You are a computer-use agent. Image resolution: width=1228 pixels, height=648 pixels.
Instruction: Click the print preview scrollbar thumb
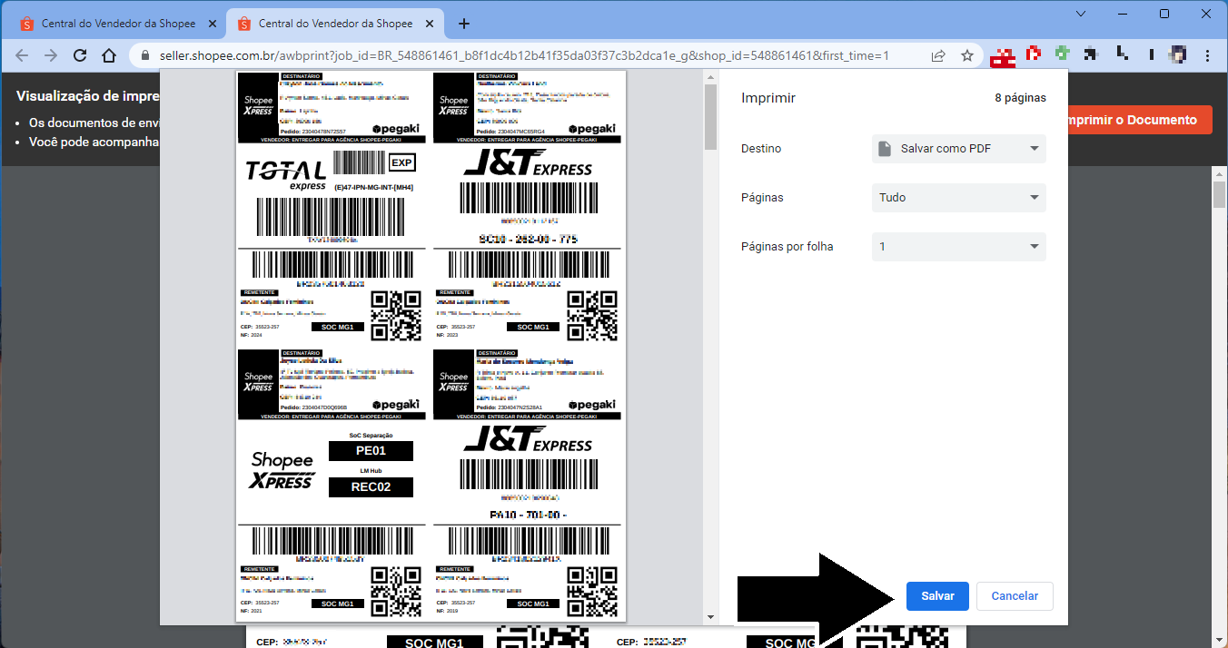(710, 118)
